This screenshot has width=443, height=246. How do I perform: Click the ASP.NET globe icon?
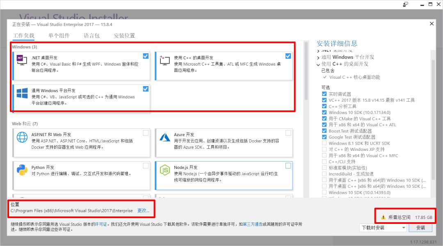(x=22, y=137)
